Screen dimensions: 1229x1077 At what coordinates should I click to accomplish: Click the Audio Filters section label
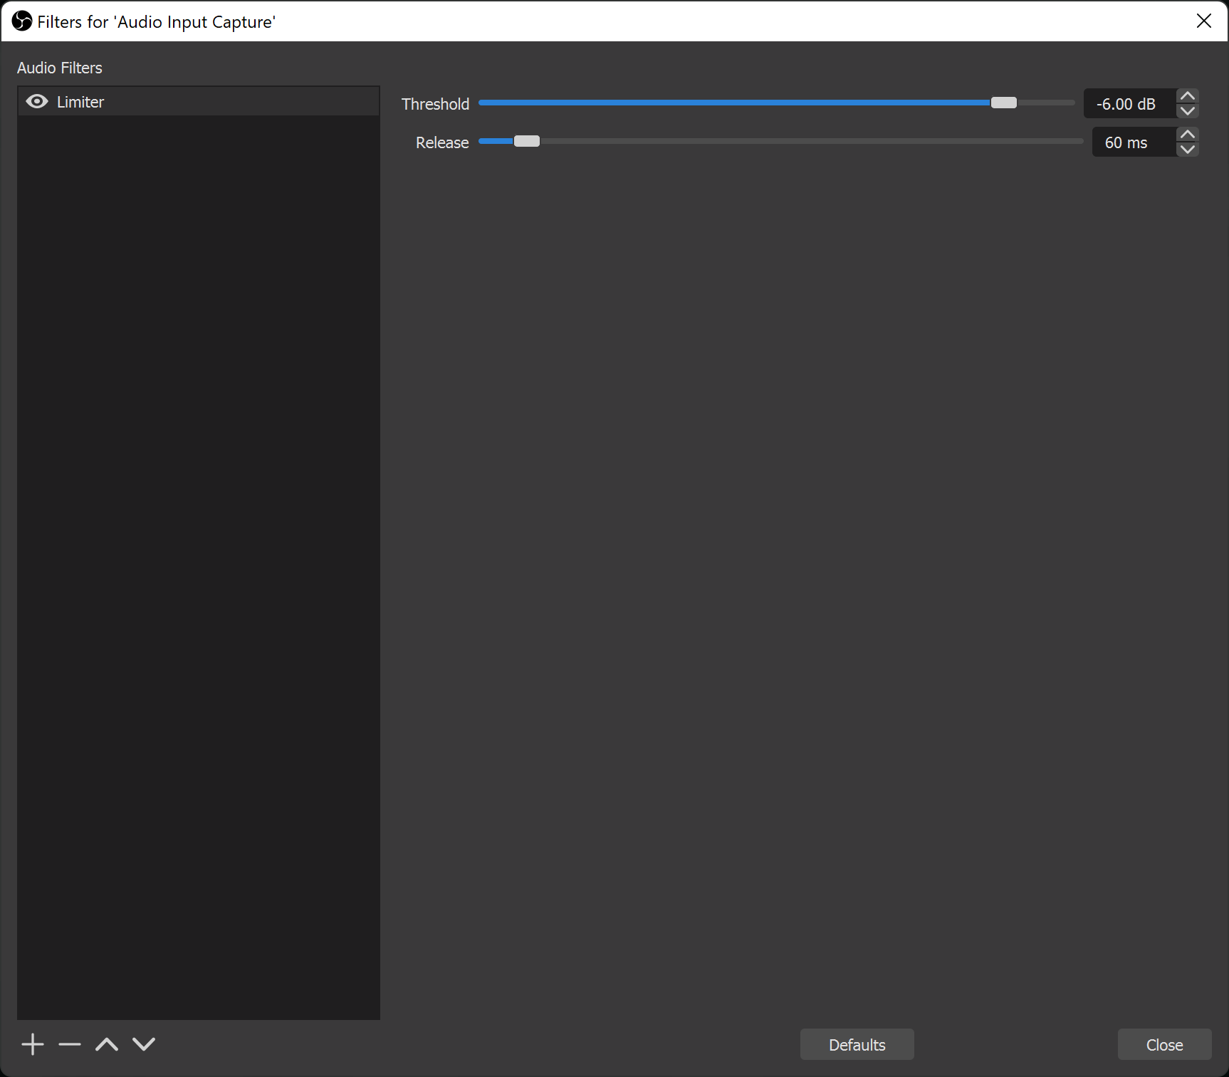[x=60, y=67]
